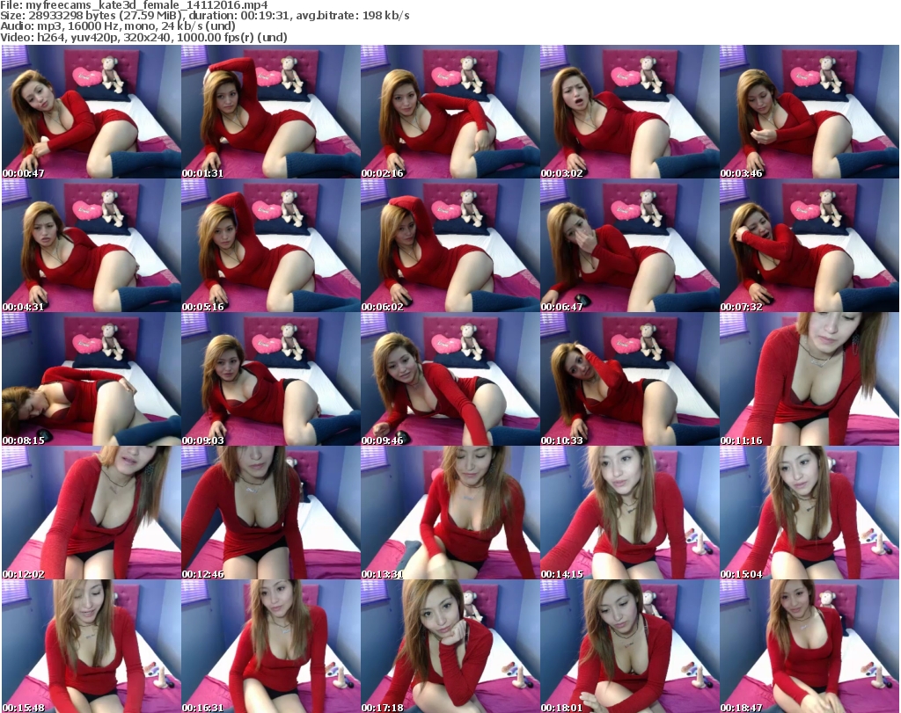Click the thumbnail timestamped 00:00:47
Viewport: 901px width, 713px height.
[x=91, y=112]
